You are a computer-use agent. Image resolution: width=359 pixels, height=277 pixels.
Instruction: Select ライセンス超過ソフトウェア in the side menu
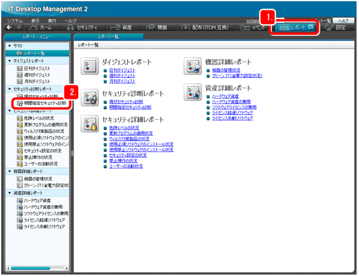tap(41, 220)
